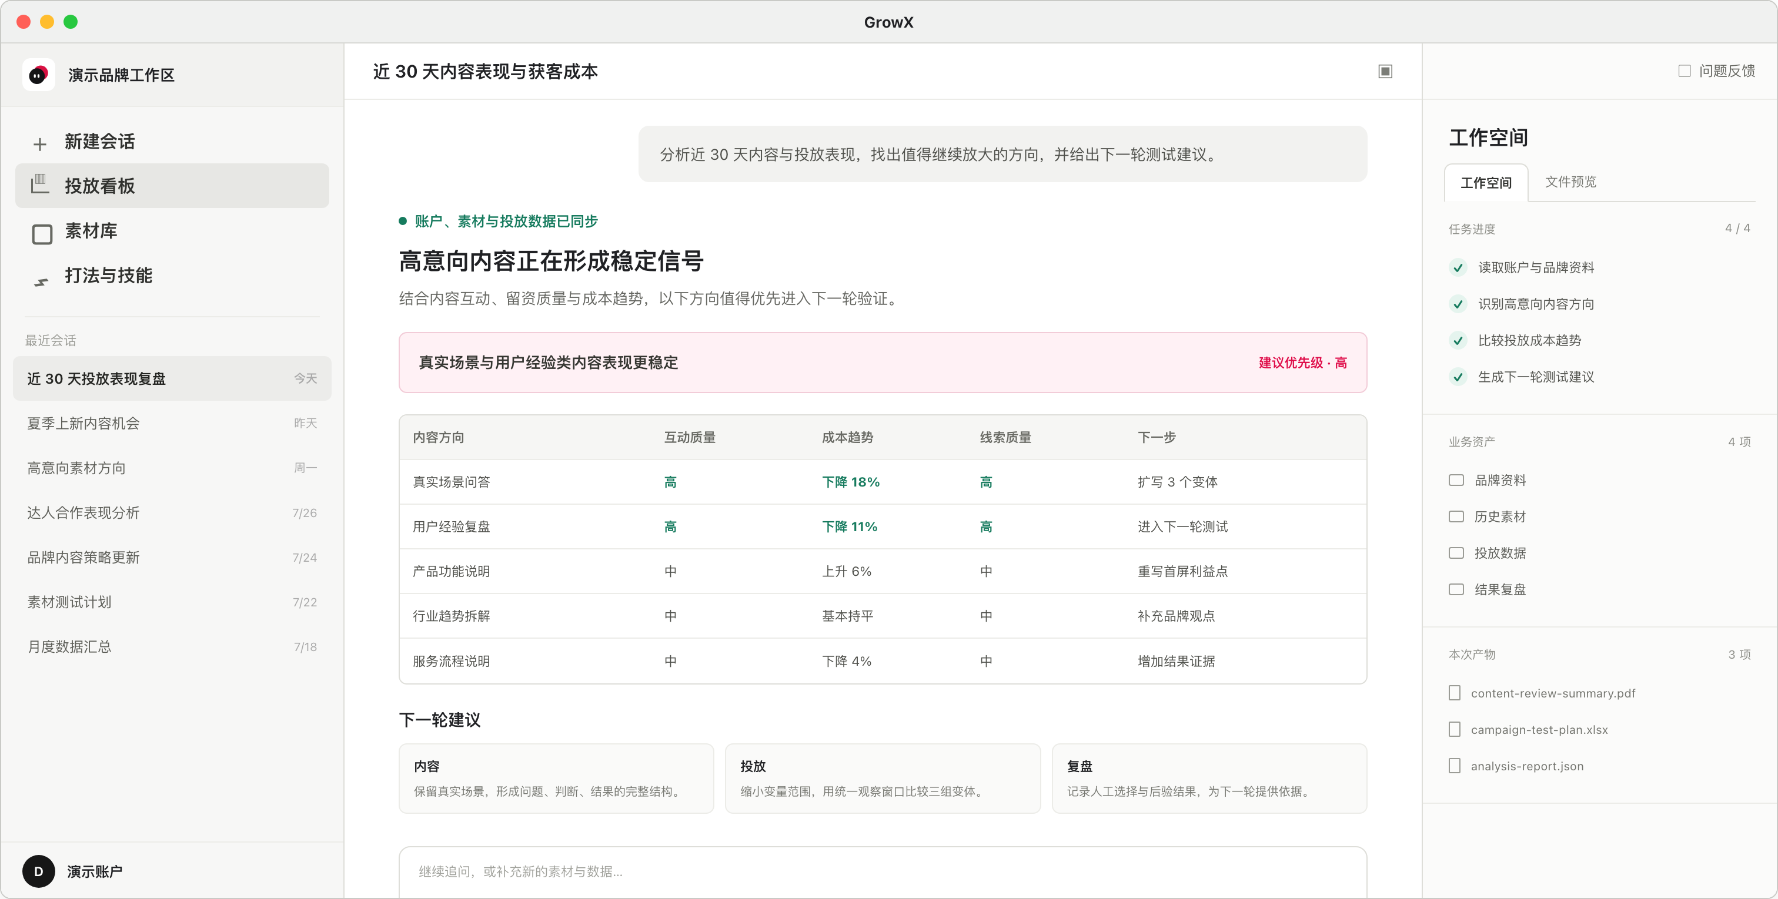Click the 结果复盘 folder icon
Image resolution: width=1778 pixels, height=899 pixels.
click(x=1456, y=589)
